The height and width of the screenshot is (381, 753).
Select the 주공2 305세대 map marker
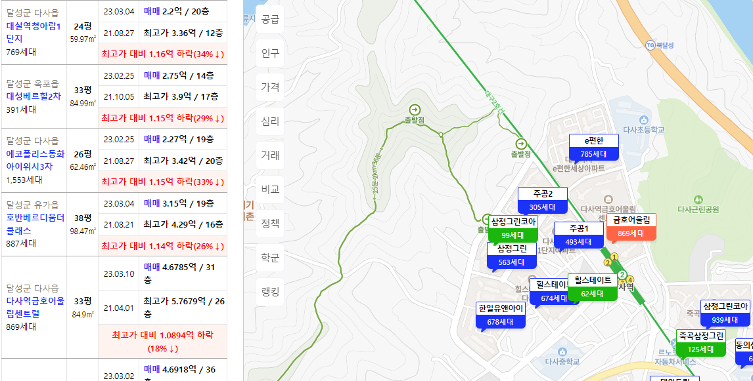pos(543,200)
